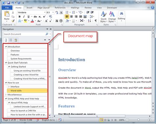Toggle Align Text Left
Viewport: 156px width, 125px height.
point(67,16)
